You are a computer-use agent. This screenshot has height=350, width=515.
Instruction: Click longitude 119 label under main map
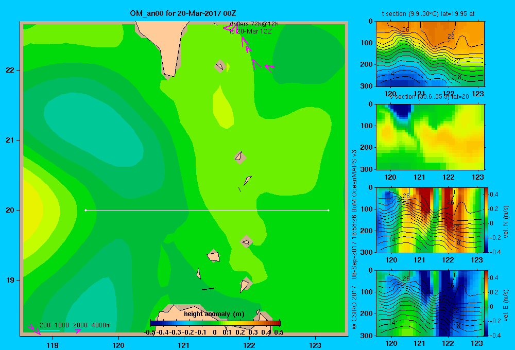(x=53, y=345)
